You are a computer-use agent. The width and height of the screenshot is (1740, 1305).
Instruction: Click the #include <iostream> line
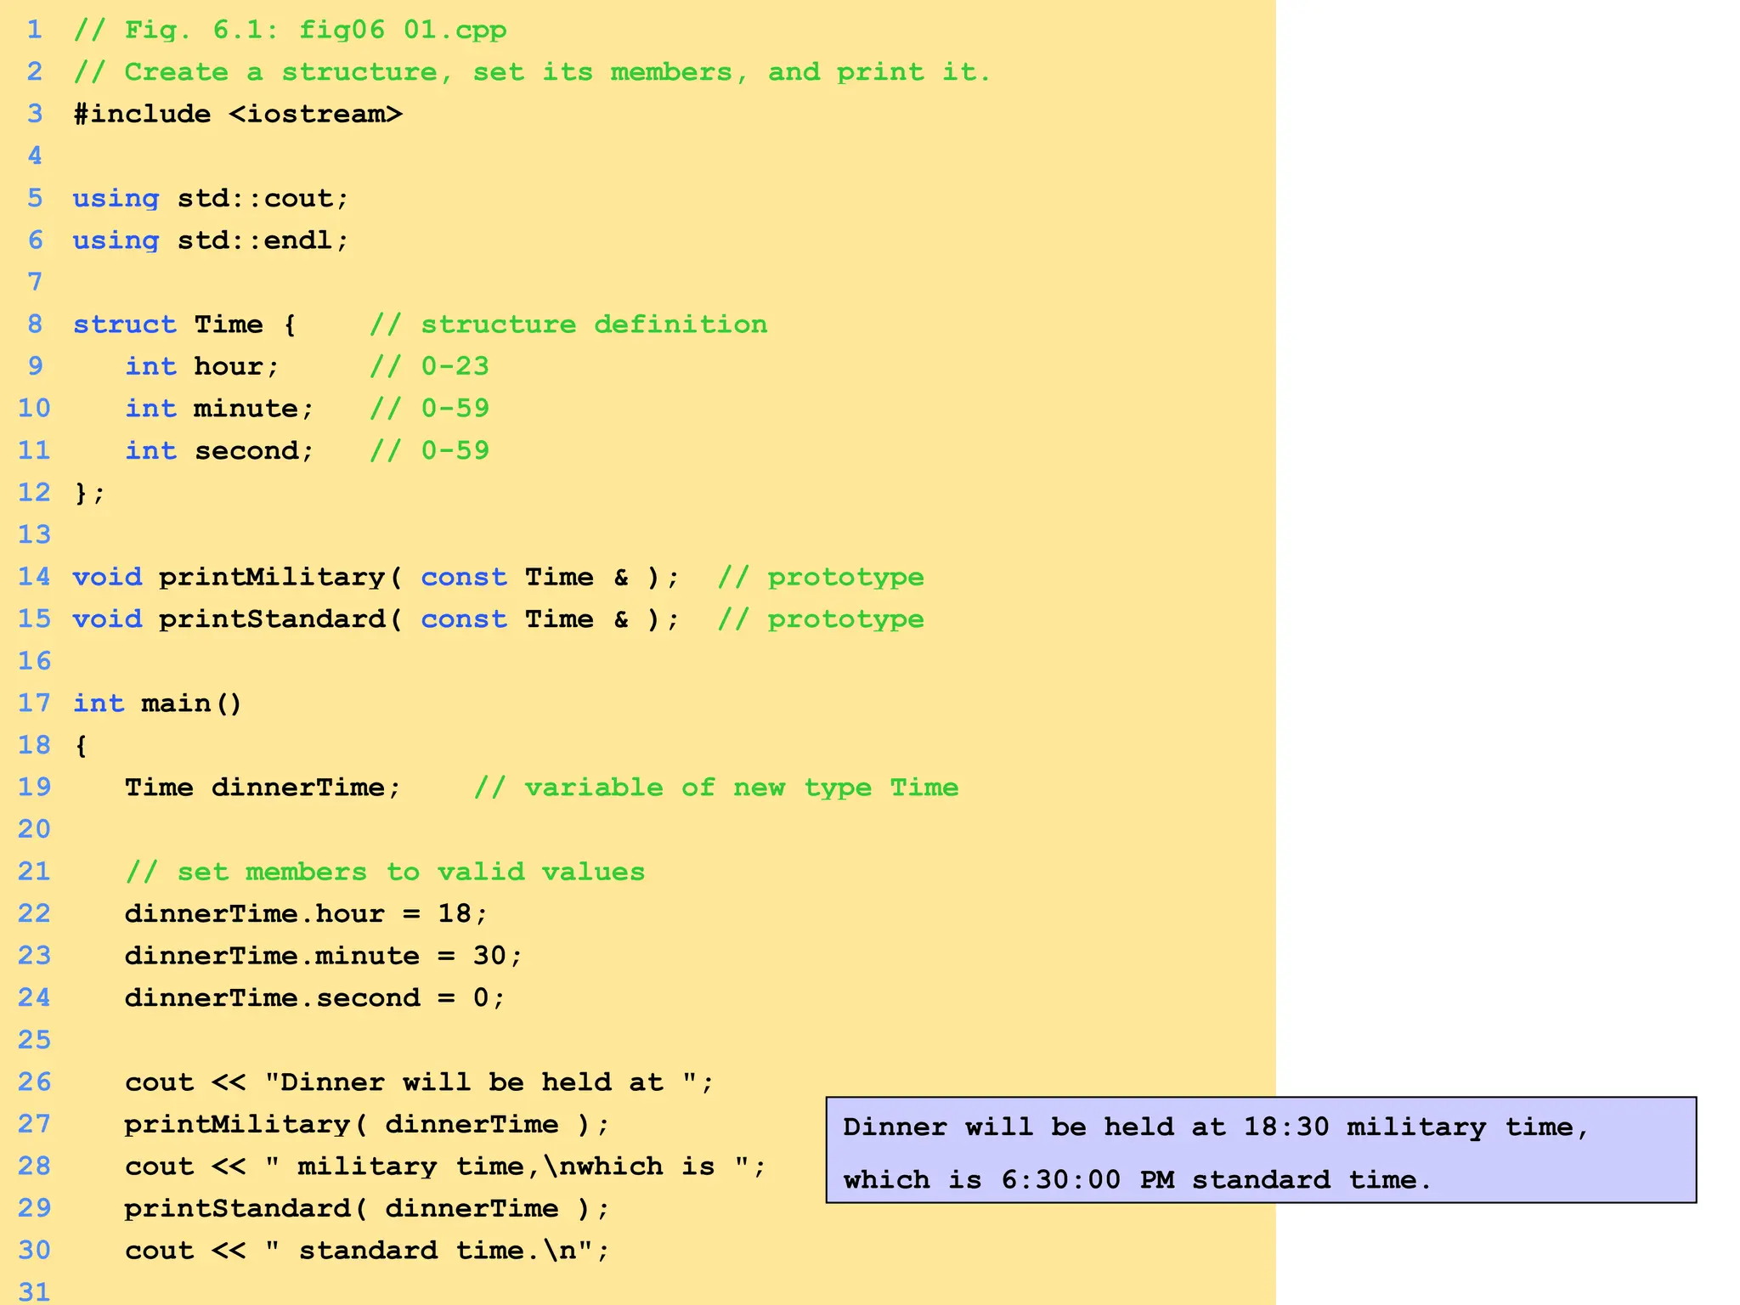238,114
